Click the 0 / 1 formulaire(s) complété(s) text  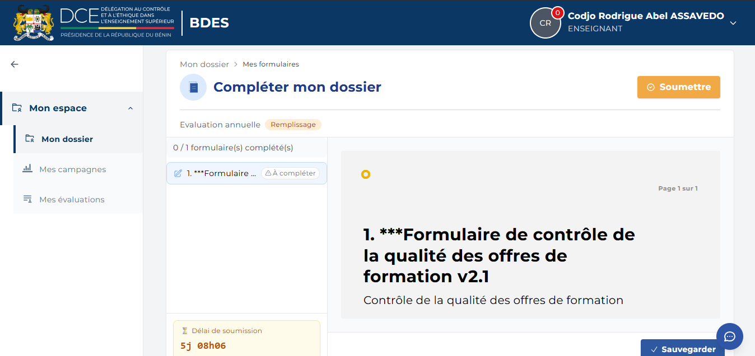pos(233,148)
